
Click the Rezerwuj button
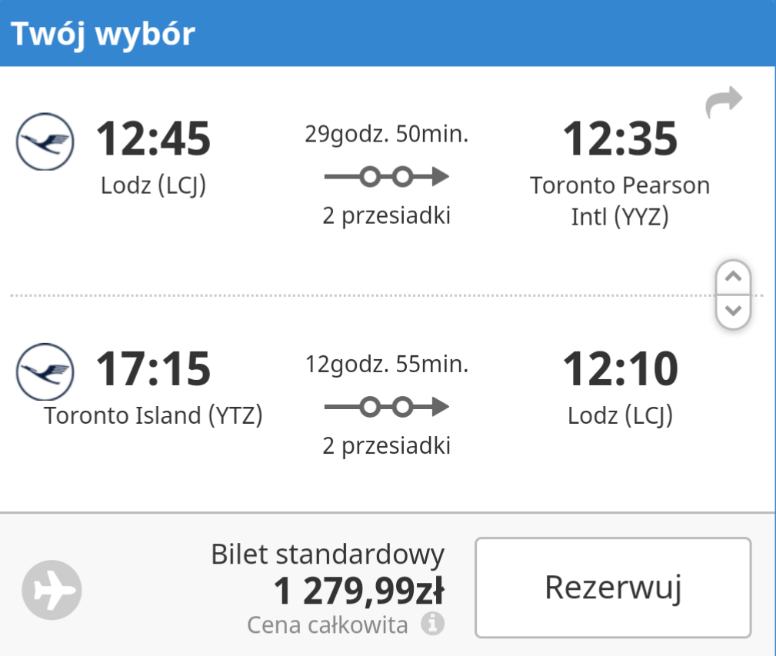coord(613,588)
